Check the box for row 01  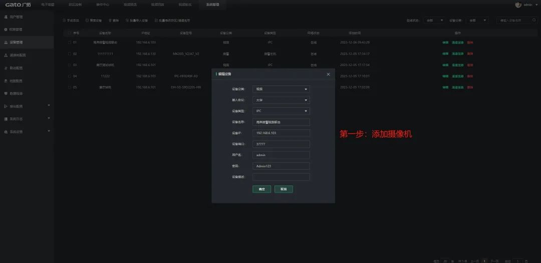[x=70, y=42]
